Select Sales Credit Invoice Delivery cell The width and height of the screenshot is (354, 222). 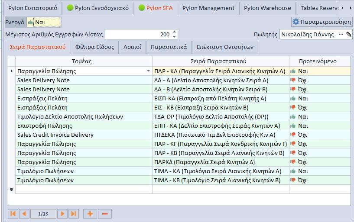pos(84,135)
